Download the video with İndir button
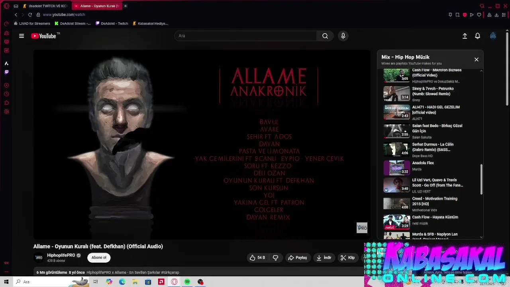The image size is (510, 287). pyautogui.click(x=324, y=258)
